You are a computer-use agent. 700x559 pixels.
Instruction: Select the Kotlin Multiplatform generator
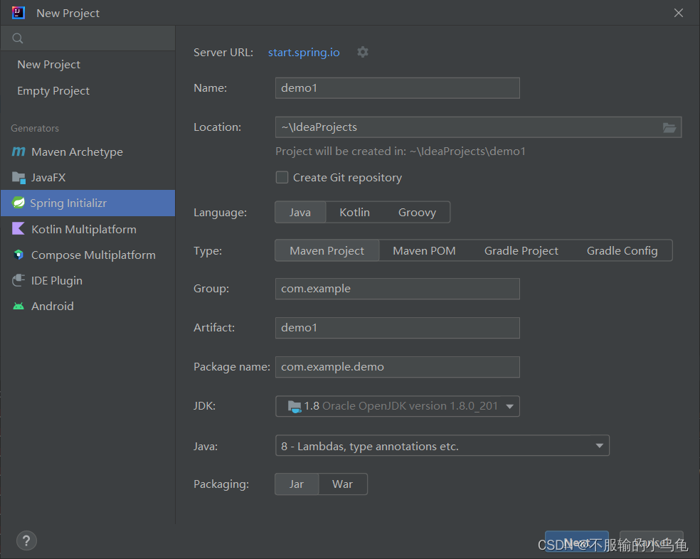coord(87,229)
